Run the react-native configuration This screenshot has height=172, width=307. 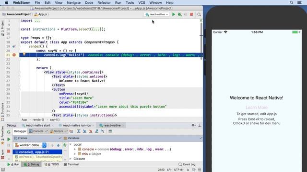coord(174,14)
